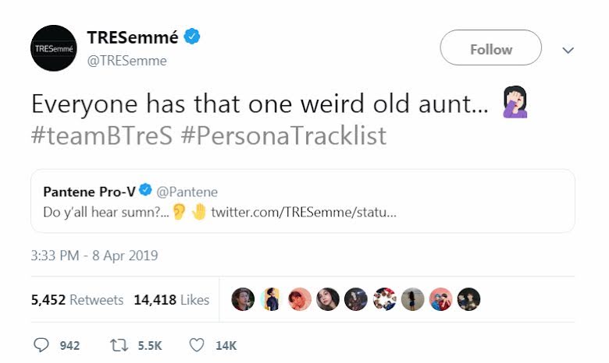
Task: Click the facepalm emoji in tweet
Action: tap(515, 102)
